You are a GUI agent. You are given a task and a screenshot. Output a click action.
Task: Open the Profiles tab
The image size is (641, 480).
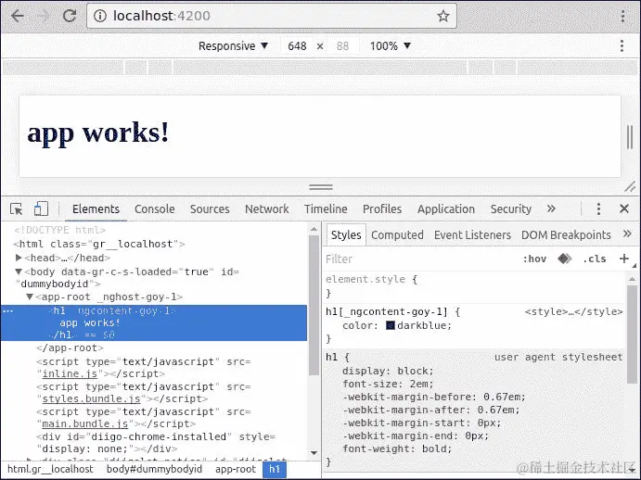[x=382, y=209]
